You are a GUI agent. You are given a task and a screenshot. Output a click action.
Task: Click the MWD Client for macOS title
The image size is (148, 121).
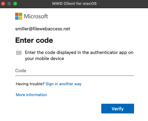pos(74,4)
